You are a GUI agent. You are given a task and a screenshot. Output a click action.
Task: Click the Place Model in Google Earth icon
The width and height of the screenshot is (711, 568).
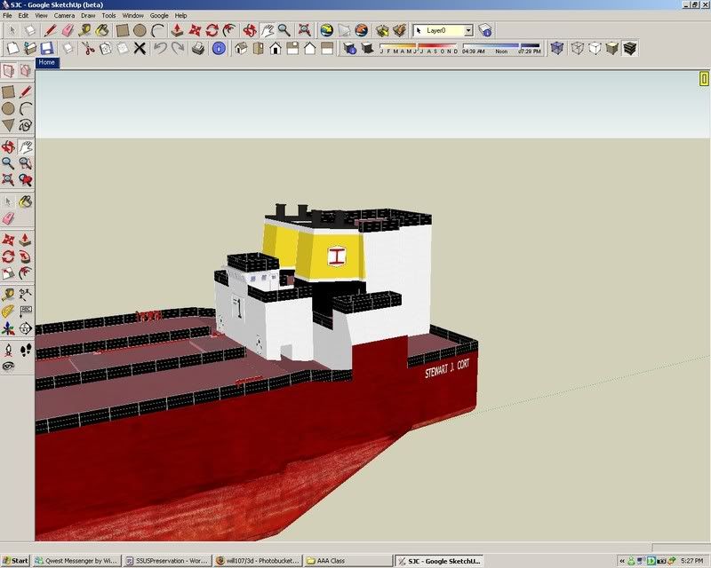pyautogui.click(x=362, y=30)
